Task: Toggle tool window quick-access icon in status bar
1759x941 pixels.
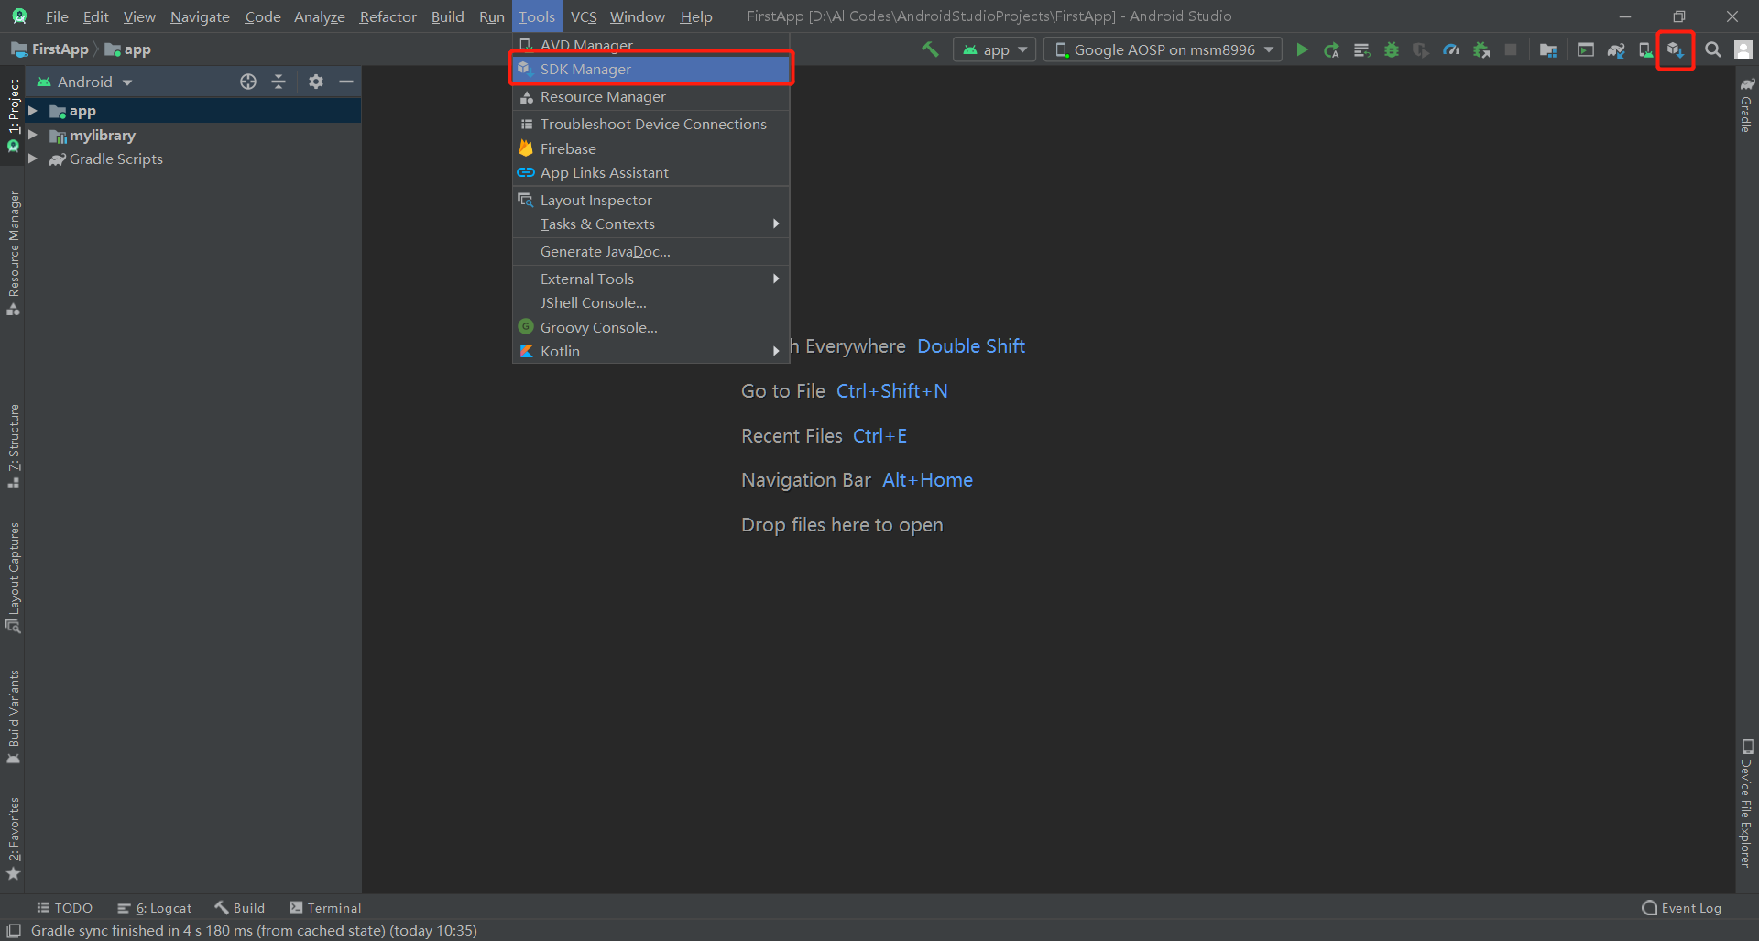Action: (14, 930)
